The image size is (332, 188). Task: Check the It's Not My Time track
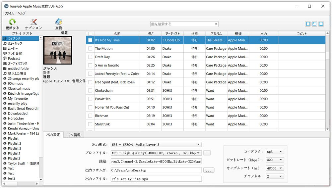(90, 40)
